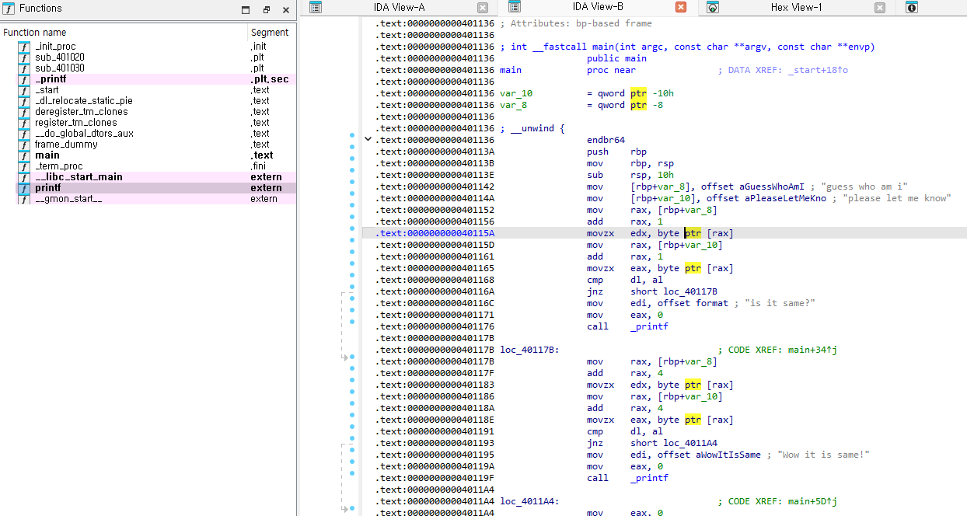
Task: Click _printf operand at address 401176
Action: 649,326
